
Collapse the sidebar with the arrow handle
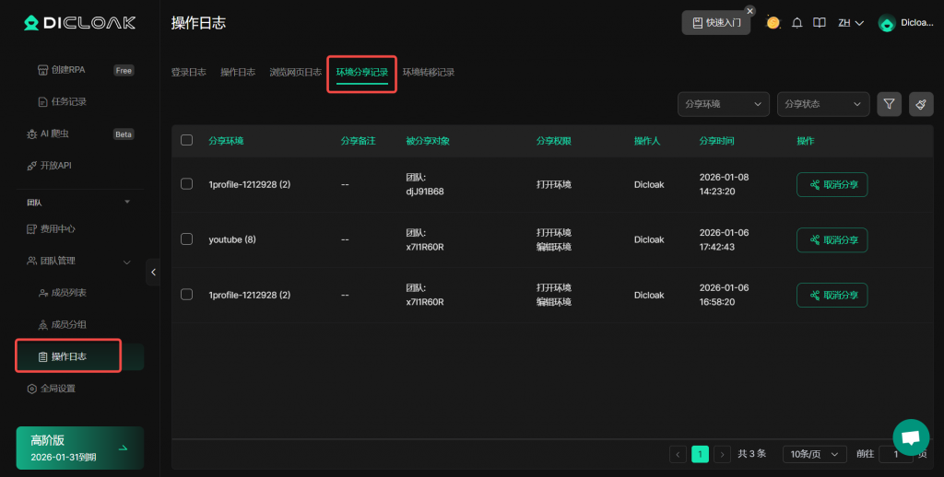(x=153, y=272)
